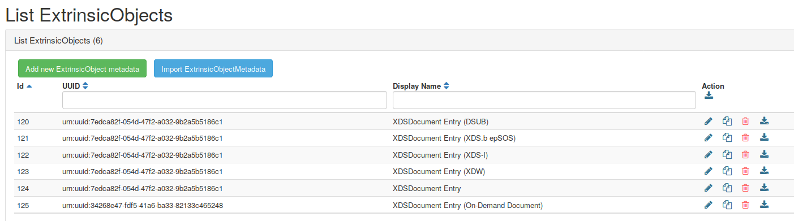The height and width of the screenshot is (221, 794).
Task: Edit row 124 using pencil icon
Action: (x=708, y=188)
